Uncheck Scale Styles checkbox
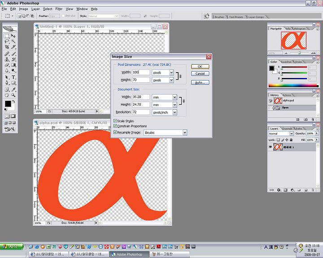 click(x=115, y=121)
